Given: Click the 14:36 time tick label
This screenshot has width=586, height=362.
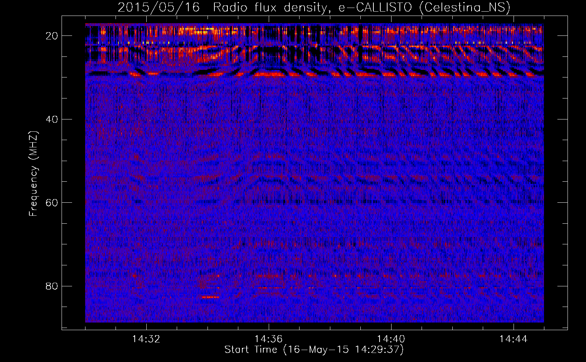Looking at the screenshot, I should point(269,339).
